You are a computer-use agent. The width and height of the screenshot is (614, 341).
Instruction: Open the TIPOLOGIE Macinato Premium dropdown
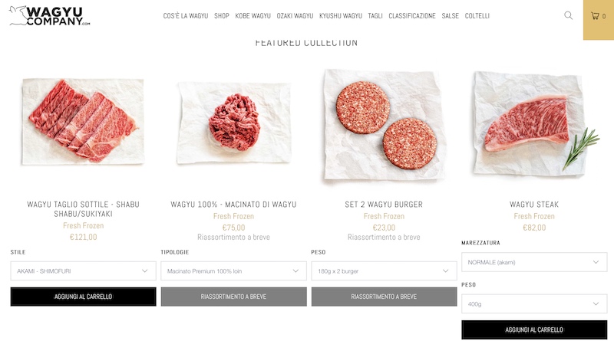234,271
